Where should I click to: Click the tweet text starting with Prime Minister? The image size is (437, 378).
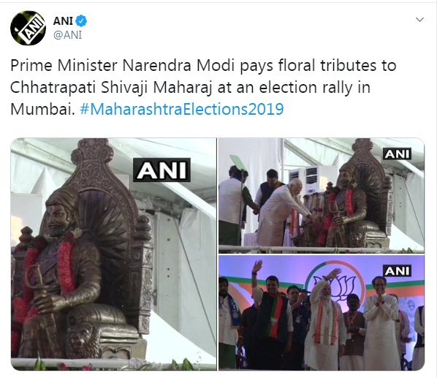(x=203, y=87)
